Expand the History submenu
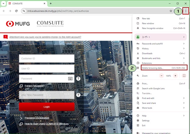Image resolution: width=190 pixels, height=134 pixels. point(161,49)
